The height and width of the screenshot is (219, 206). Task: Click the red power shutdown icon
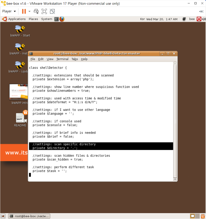tap(199, 19)
